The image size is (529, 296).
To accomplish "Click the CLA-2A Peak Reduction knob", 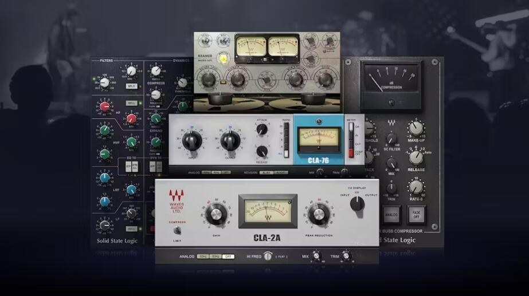I will tap(319, 214).
